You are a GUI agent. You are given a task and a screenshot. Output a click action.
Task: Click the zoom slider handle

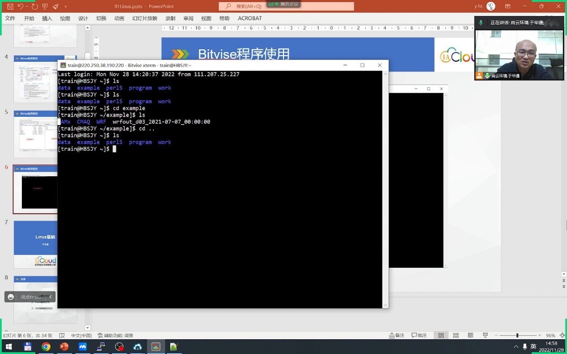tap(517, 335)
